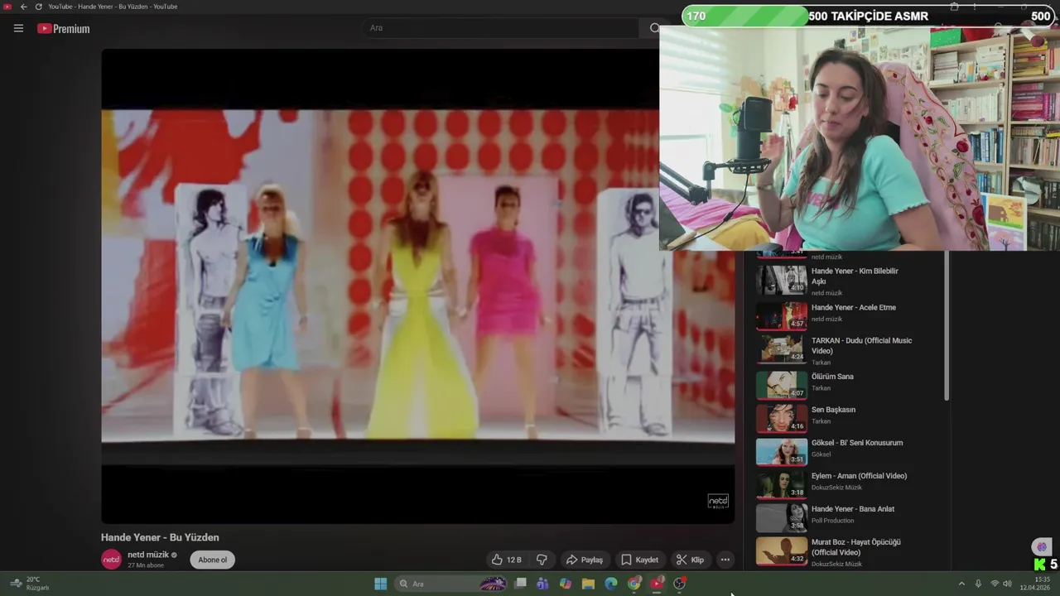Open the clock showing 15:35 12.04.2026
This screenshot has height=596, width=1060.
[x=1035, y=584]
